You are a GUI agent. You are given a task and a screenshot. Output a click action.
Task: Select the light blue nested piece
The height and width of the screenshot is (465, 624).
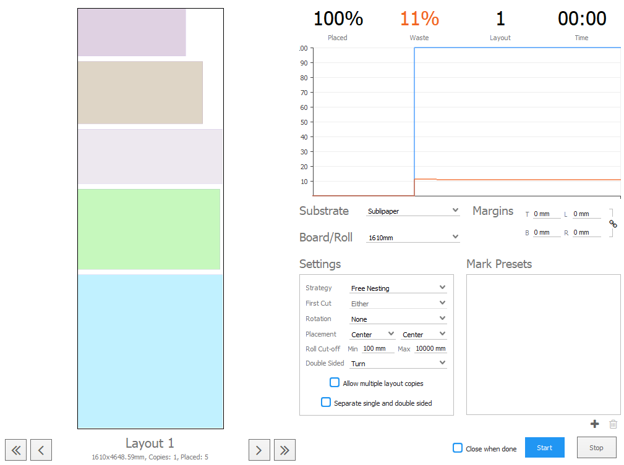tap(150, 351)
